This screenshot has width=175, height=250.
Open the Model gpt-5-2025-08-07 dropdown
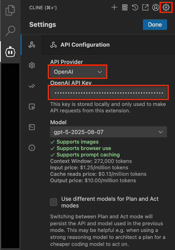(109, 132)
